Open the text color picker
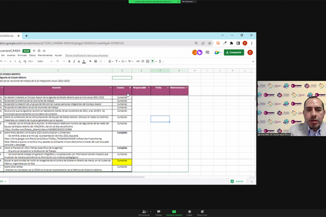The height and width of the screenshot is (217, 326). pyautogui.click(x=84, y=61)
